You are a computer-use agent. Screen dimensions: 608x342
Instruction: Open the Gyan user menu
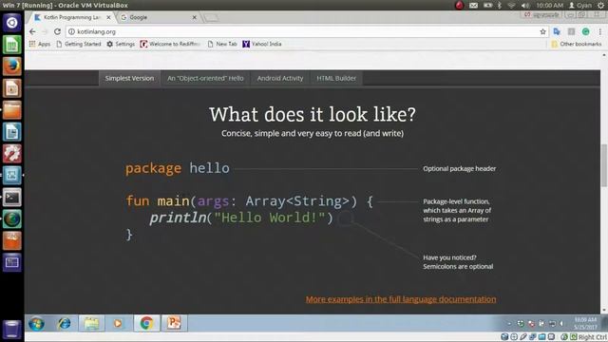click(x=580, y=5)
